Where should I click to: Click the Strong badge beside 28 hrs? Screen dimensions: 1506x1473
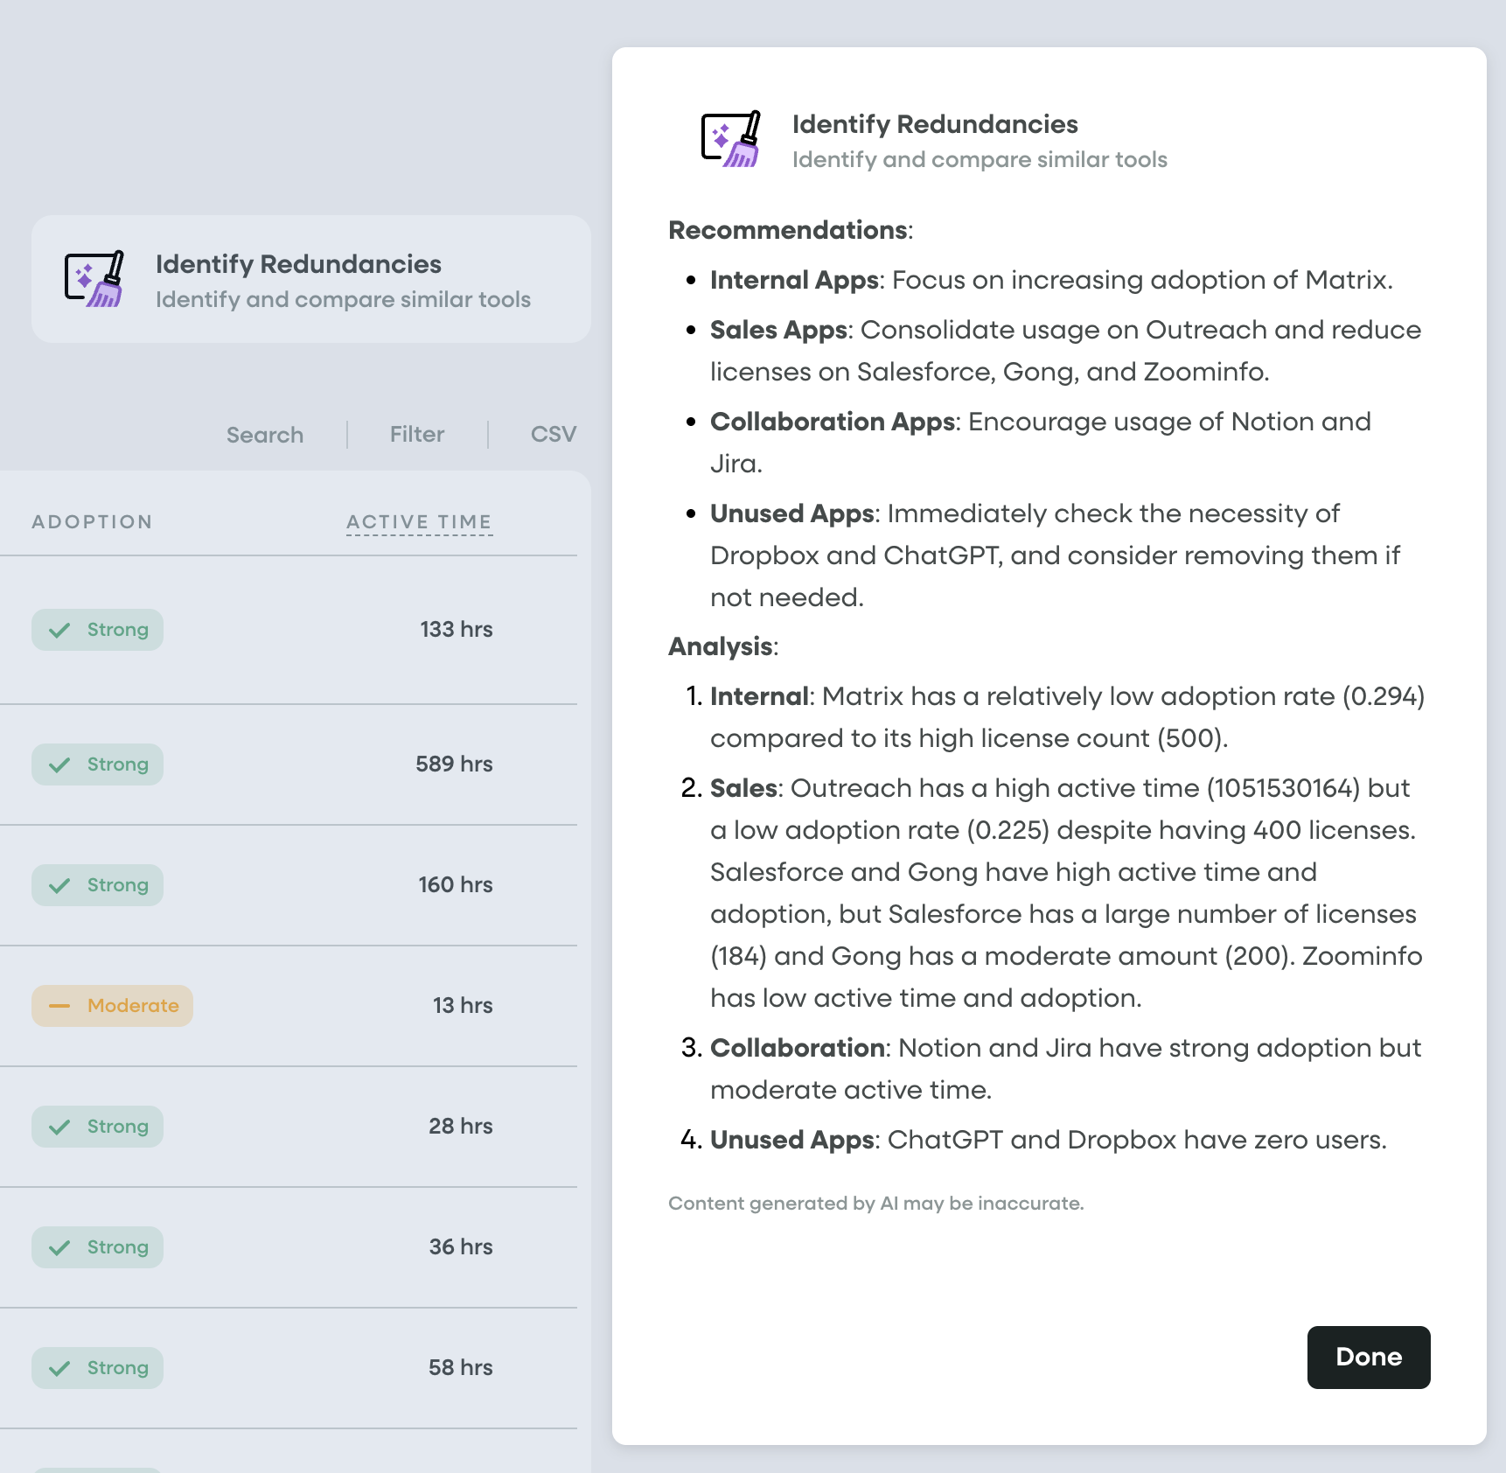point(98,1127)
